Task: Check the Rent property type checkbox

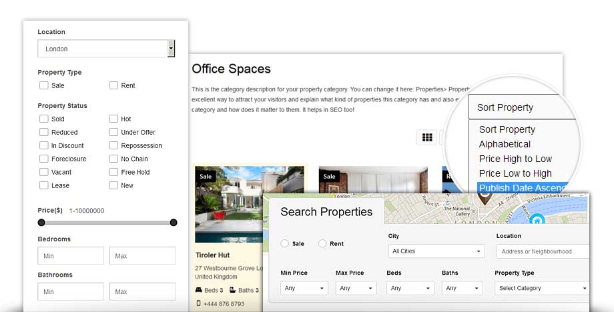Action: tap(113, 85)
